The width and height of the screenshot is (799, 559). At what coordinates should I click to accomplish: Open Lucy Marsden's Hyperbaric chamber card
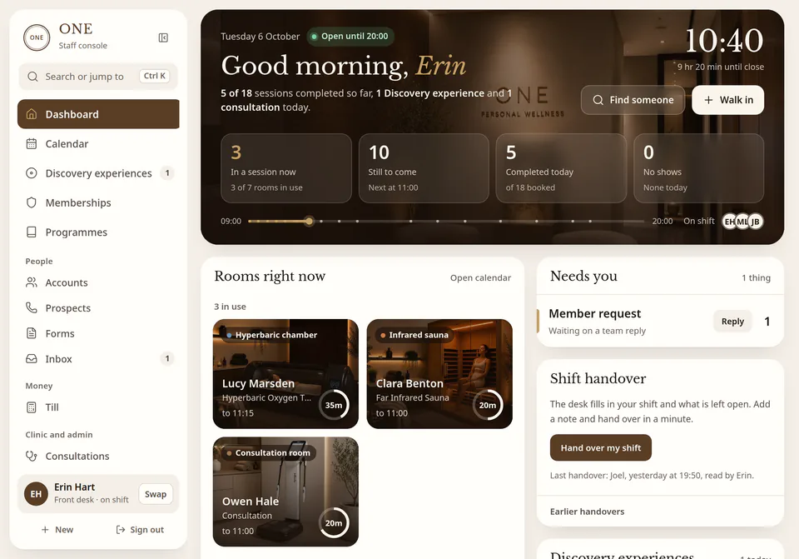click(x=285, y=374)
